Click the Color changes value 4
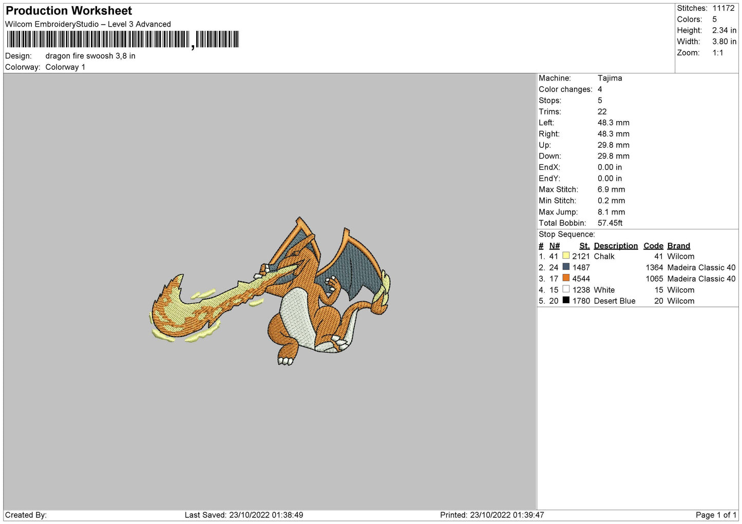This screenshot has width=742, height=524. tap(600, 89)
